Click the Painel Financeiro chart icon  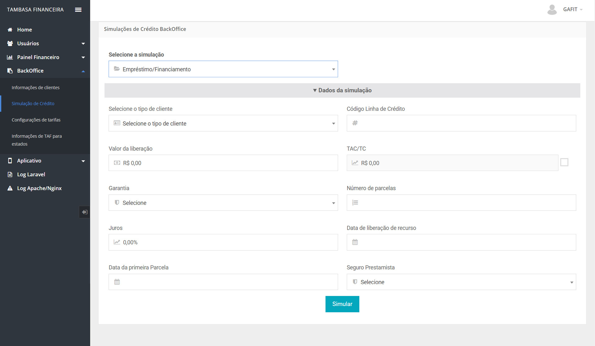point(10,57)
